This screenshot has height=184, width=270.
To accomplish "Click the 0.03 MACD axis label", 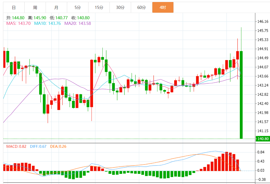I will tap(261, 170).
